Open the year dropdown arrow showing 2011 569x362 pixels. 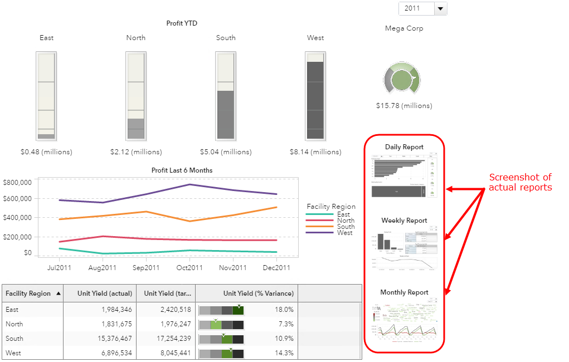pyautogui.click(x=440, y=8)
